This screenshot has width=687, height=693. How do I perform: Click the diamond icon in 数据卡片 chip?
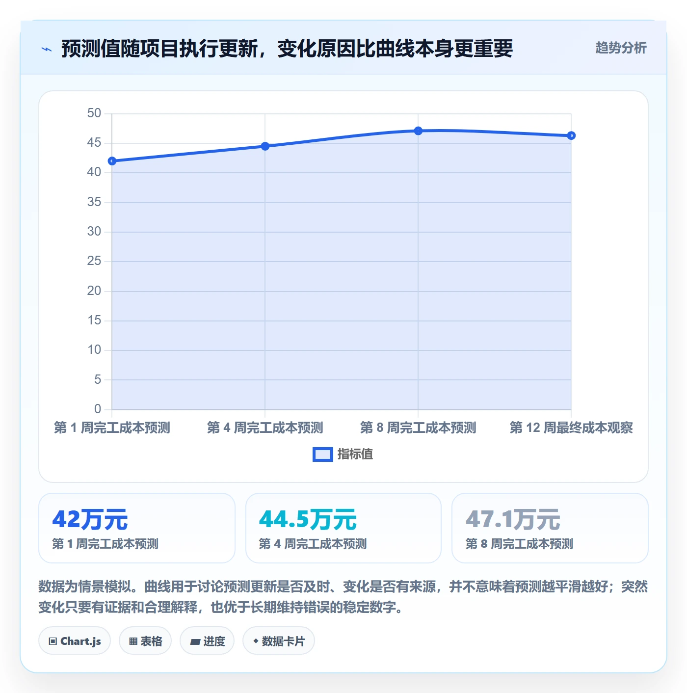click(256, 641)
